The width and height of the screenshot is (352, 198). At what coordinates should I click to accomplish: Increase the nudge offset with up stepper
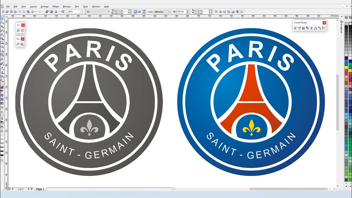click(x=188, y=11)
